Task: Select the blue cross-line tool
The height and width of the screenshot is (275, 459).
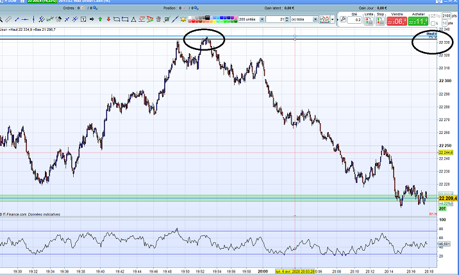Action: pyautogui.click(x=67, y=19)
